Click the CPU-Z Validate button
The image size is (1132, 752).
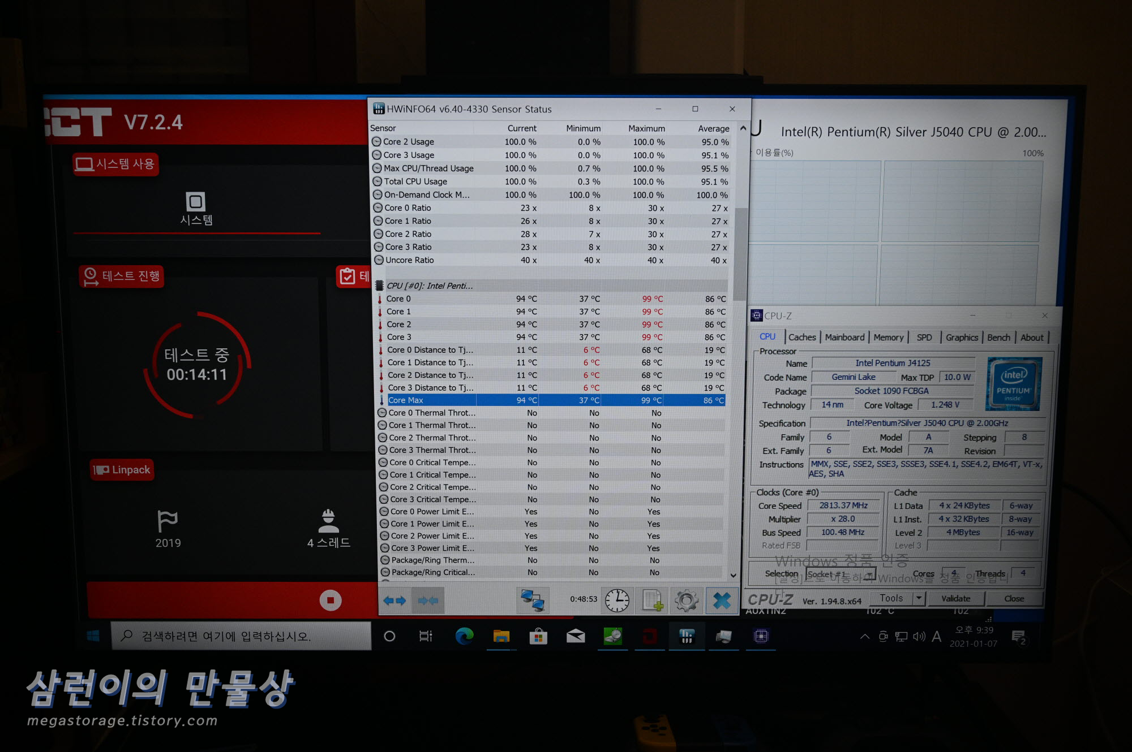pyautogui.click(x=955, y=599)
